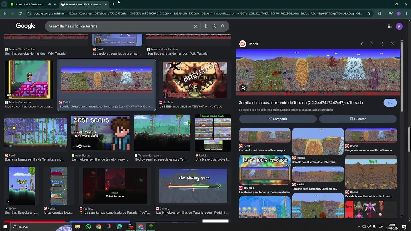
Task: Open the 'Not placing traps' Culturer thumbnail
Action: tap(193, 186)
